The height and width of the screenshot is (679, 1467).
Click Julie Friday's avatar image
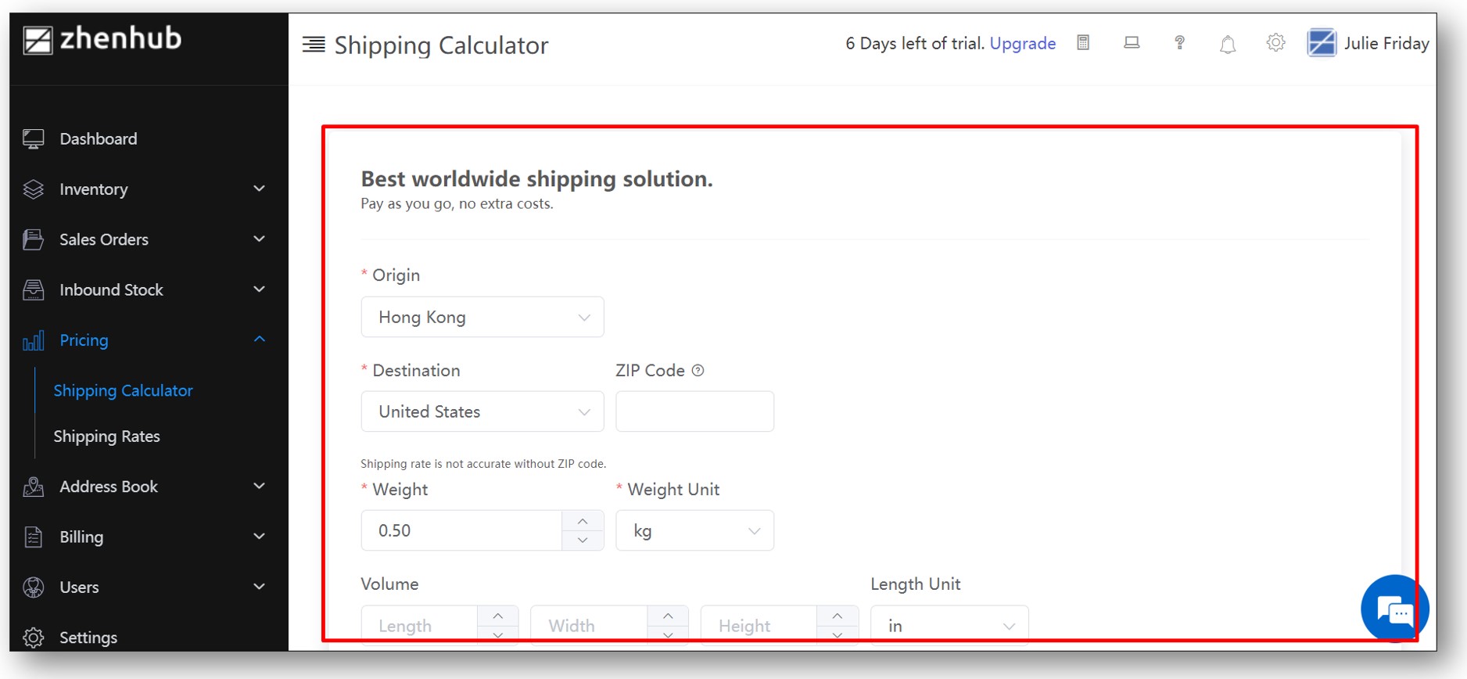(1322, 43)
